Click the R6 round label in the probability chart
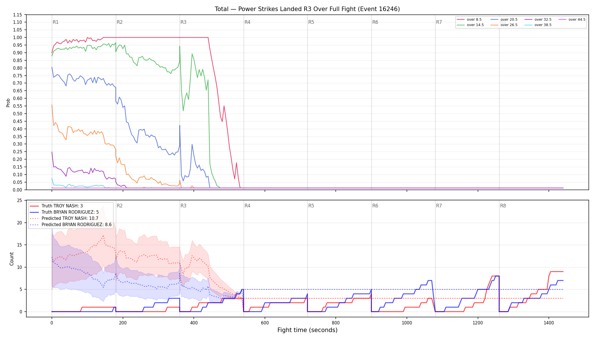 375,22
